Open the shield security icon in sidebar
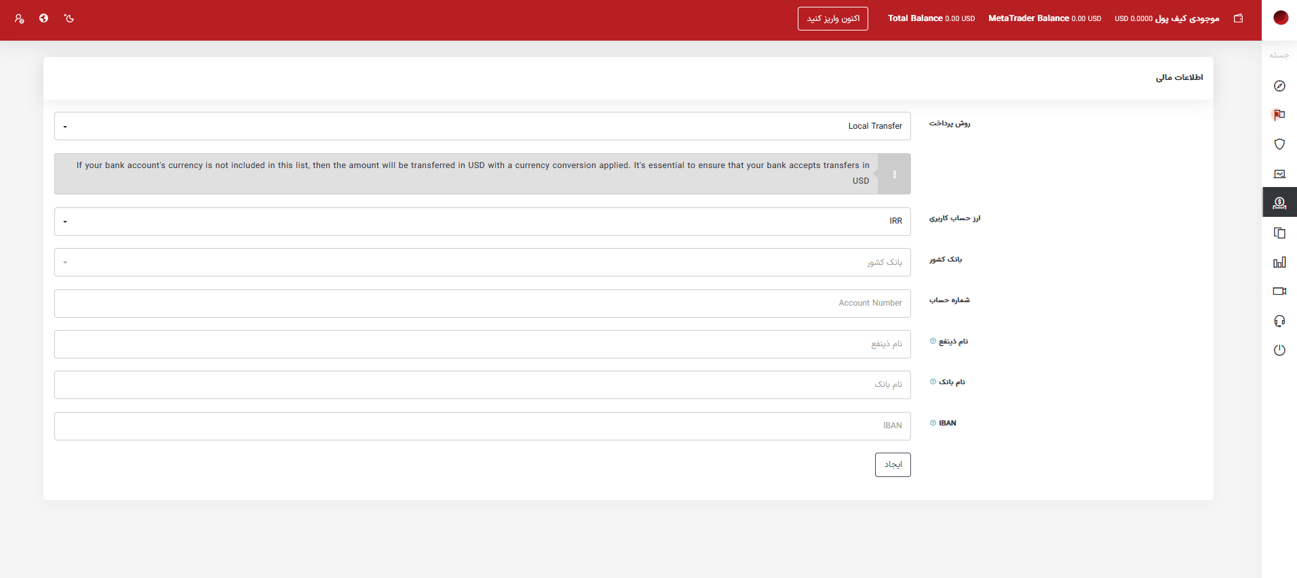The width and height of the screenshot is (1297, 578). point(1279,144)
